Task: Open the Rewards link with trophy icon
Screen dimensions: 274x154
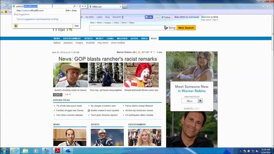Action: tap(118, 17)
